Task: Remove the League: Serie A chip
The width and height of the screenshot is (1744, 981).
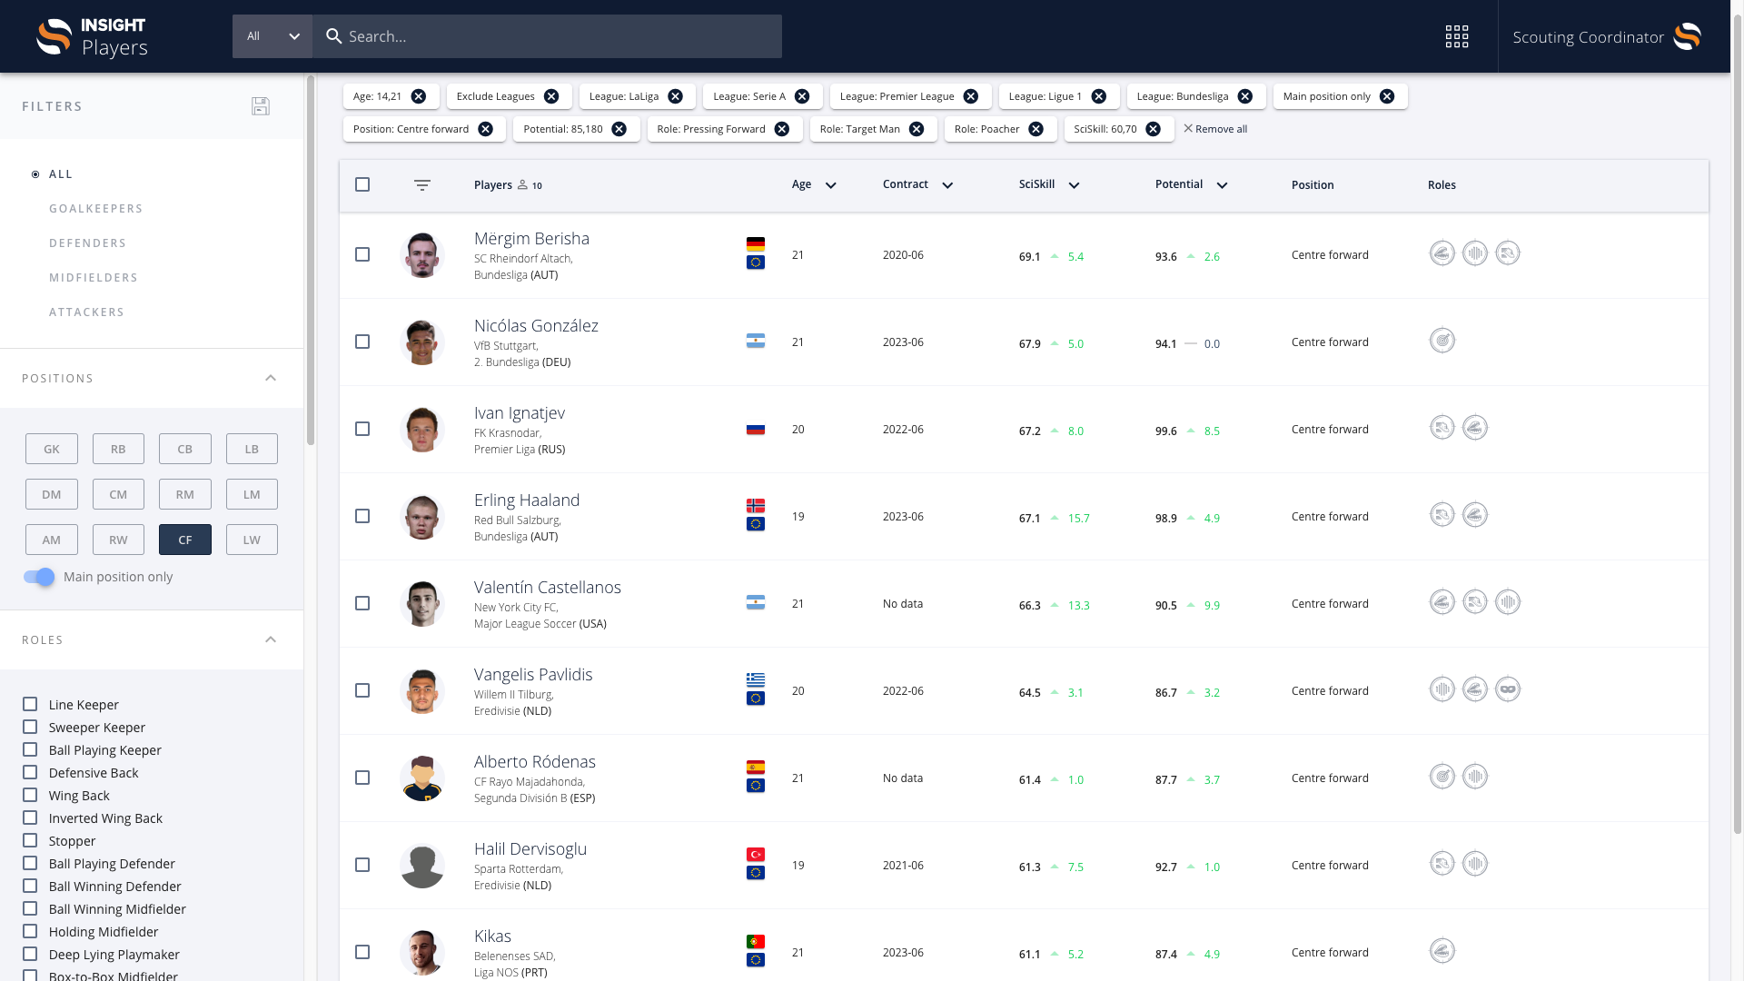Action: pyautogui.click(x=802, y=96)
